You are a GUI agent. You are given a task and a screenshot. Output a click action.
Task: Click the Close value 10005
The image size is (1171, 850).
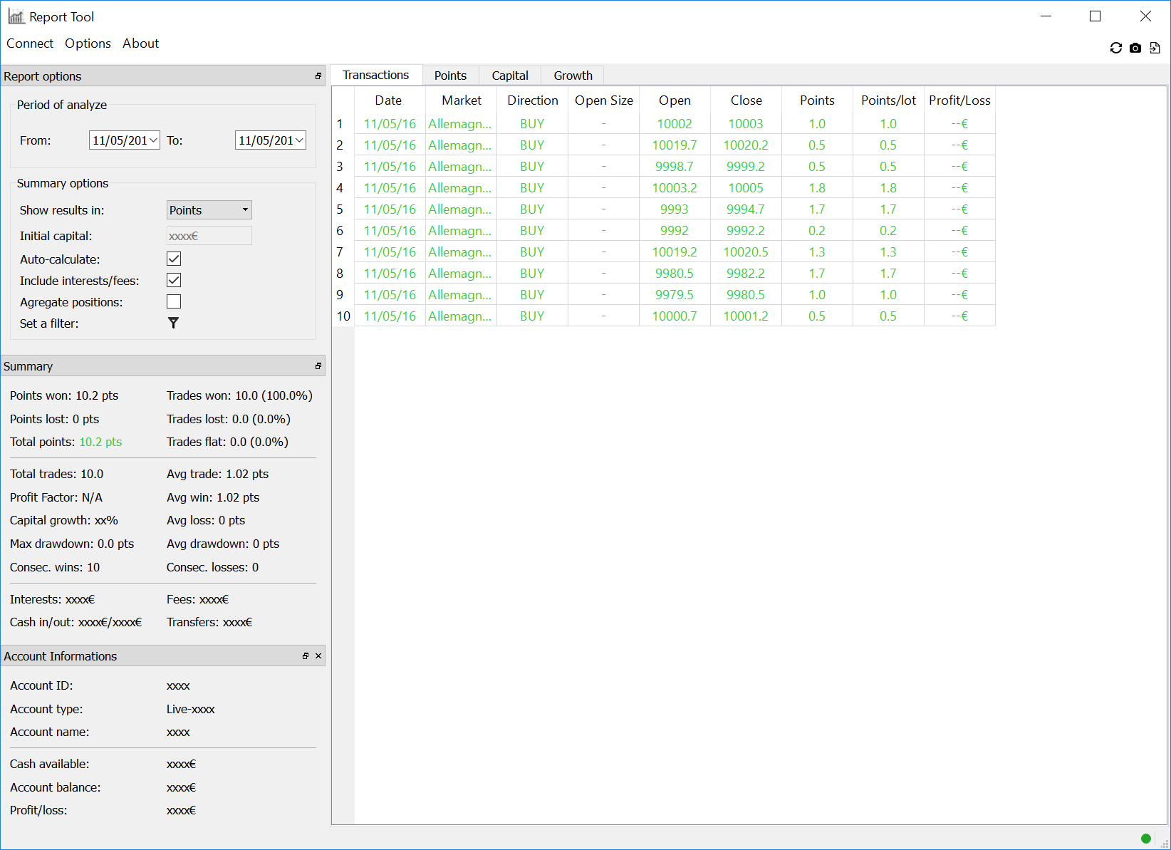746,188
